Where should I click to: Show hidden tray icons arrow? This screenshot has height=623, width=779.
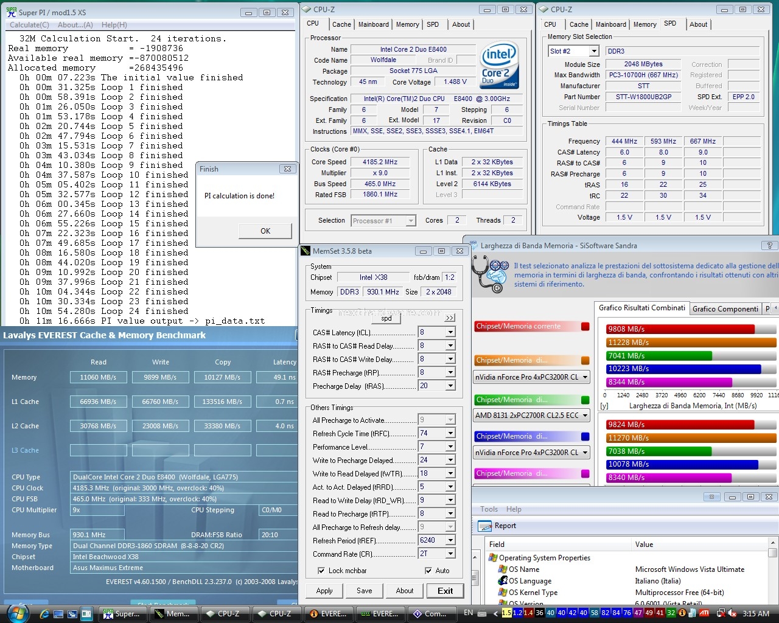[495, 613]
